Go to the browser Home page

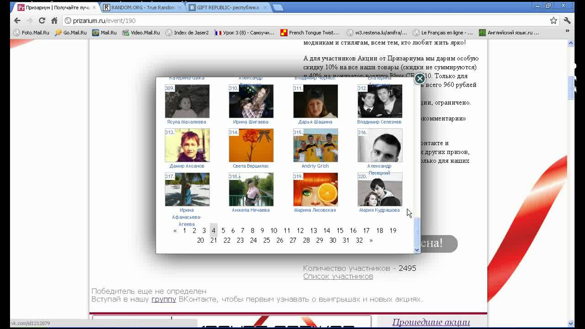pyautogui.click(x=54, y=21)
